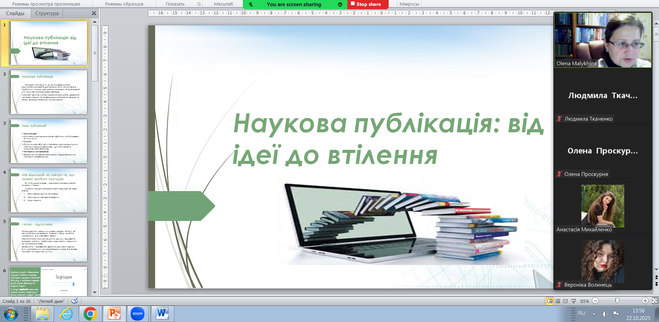Fit slide to current window icon

pyautogui.click(x=655, y=301)
